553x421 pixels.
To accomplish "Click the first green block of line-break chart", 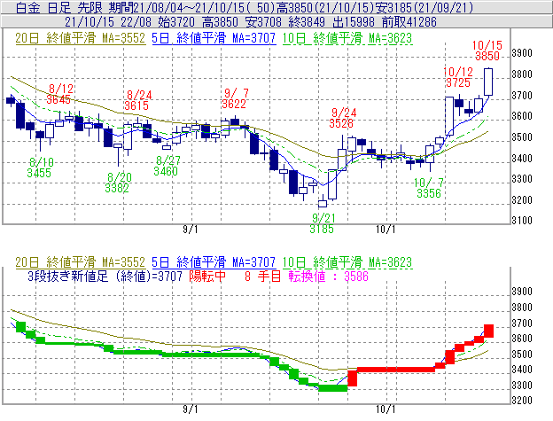I will pos(20,327).
